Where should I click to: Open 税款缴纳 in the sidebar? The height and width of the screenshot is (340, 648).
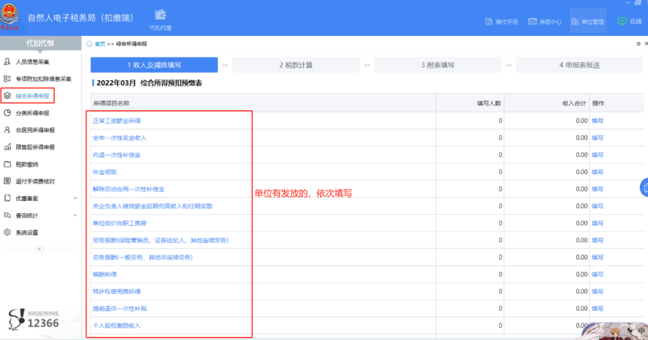pyautogui.click(x=27, y=164)
